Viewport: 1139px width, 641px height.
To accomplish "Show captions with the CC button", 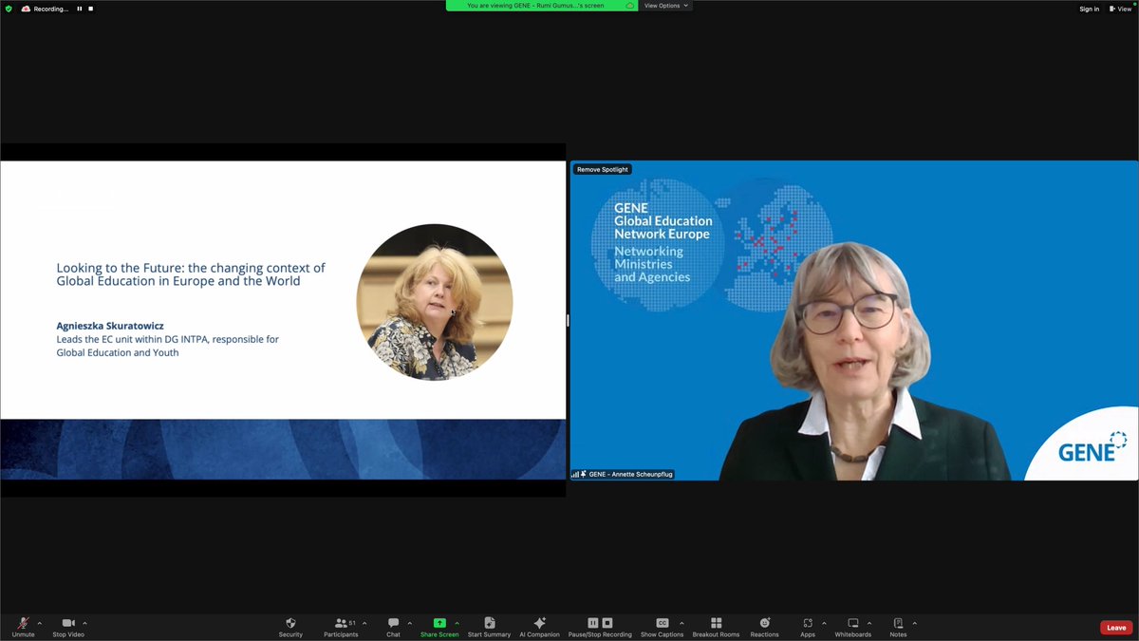I will [x=663, y=627].
